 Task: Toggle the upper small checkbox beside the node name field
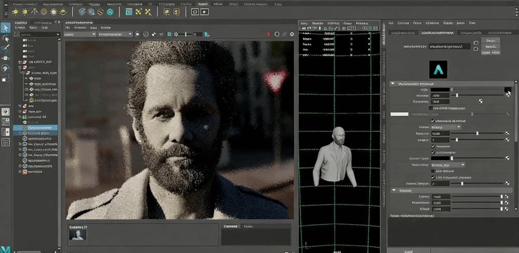[475, 43]
